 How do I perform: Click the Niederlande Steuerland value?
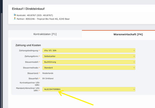(x=48, y=73)
